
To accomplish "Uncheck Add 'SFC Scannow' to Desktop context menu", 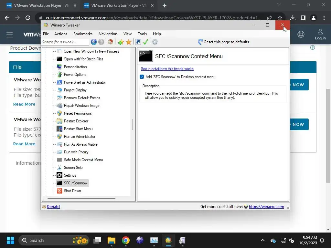I will (x=142, y=77).
